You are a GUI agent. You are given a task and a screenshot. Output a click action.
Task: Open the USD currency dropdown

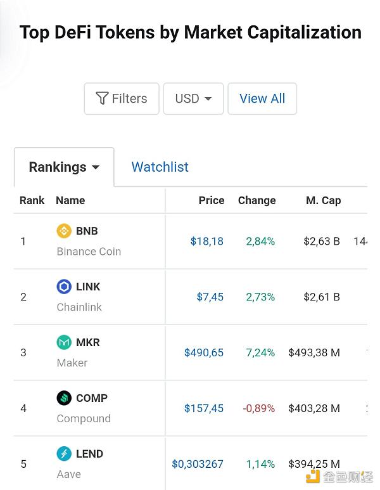[x=193, y=98]
